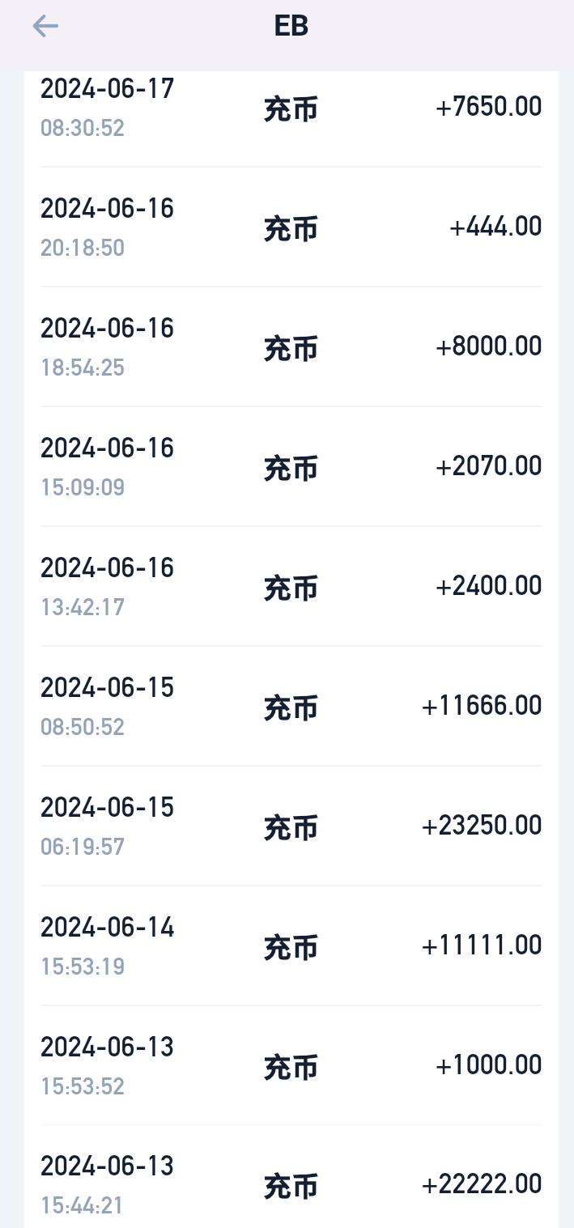Select the +444.00 amount

[x=495, y=226]
